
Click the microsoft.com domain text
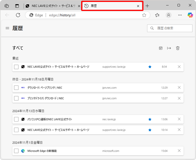pyautogui.click(x=111, y=151)
